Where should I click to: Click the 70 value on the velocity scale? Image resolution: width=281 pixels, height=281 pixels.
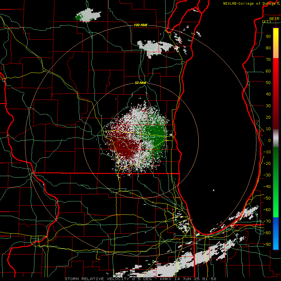tap(268, 60)
